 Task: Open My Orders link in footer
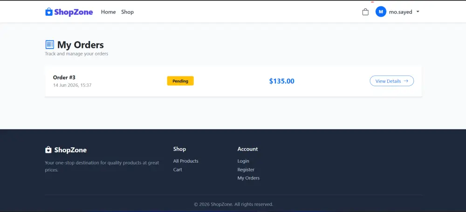(x=248, y=178)
